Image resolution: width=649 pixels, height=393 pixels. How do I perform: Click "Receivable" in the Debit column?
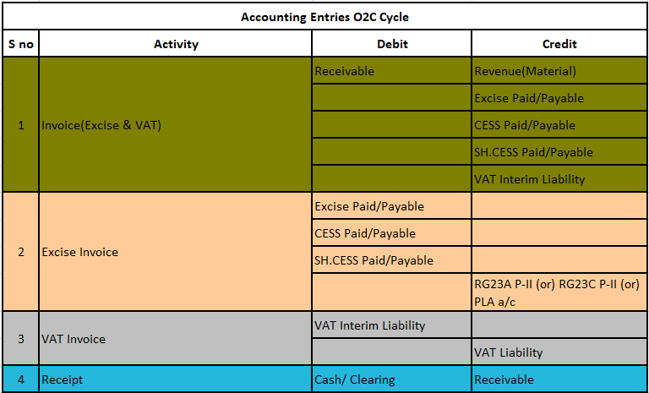coord(391,71)
